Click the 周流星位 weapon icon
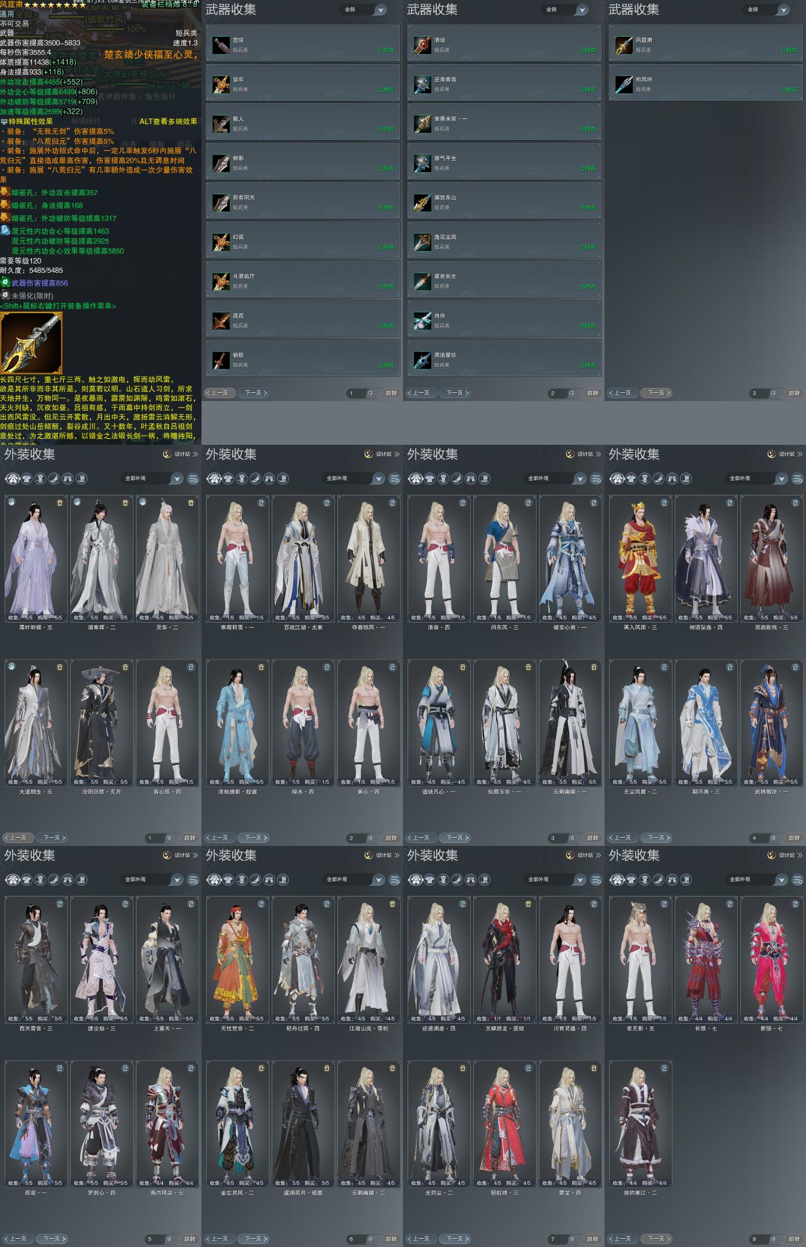Screen dimensions: 806x1247 (x=423, y=360)
